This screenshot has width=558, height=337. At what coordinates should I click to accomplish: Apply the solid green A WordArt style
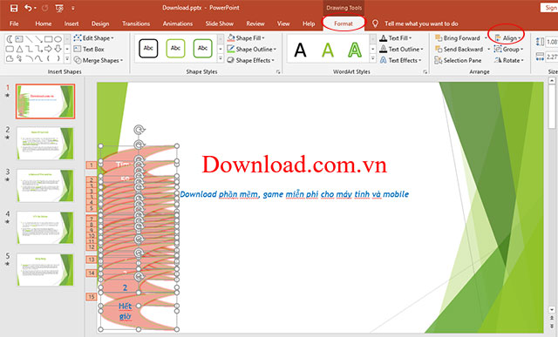point(328,50)
